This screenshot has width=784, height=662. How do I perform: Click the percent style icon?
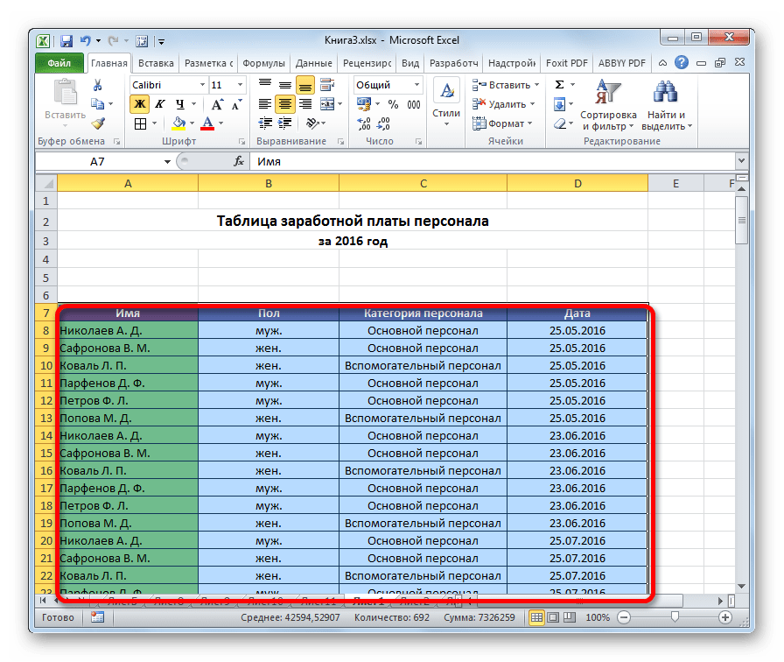click(x=391, y=104)
